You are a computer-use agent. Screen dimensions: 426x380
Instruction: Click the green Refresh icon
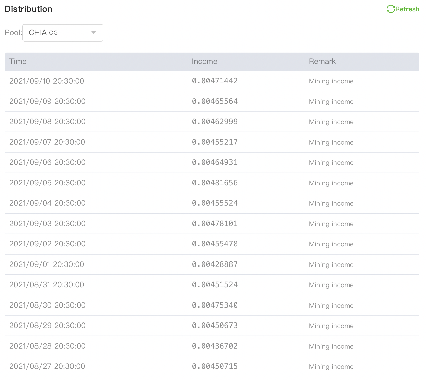[390, 9]
